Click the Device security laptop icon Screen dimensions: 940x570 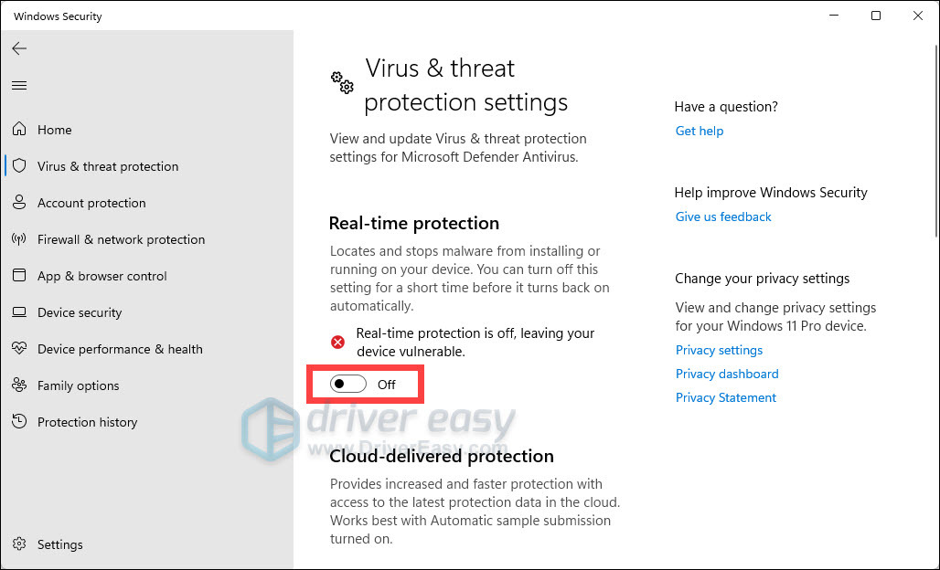[x=19, y=312]
